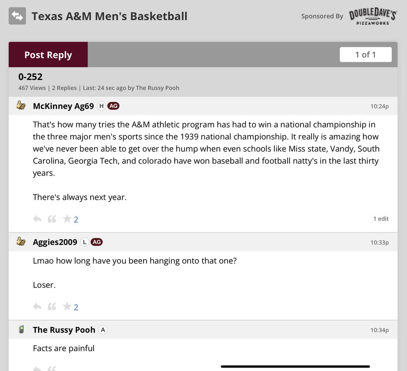Click reply arrow on McKinney Ag69's post

tap(37, 219)
